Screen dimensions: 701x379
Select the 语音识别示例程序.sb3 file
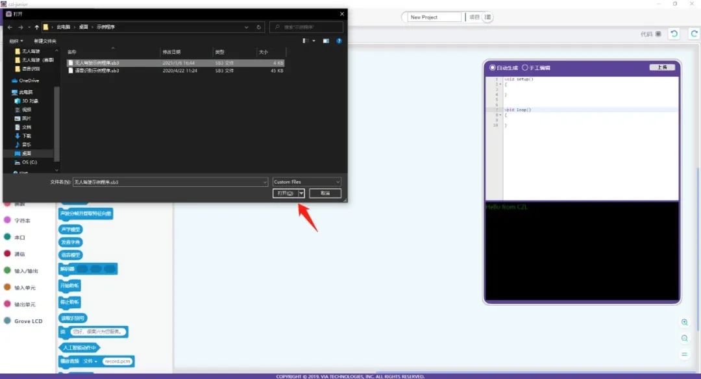pos(97,70)
